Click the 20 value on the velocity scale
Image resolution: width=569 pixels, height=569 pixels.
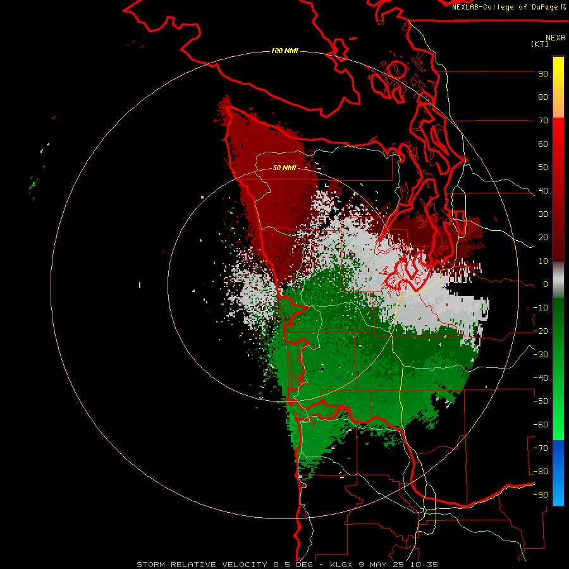tap(543, 238)
